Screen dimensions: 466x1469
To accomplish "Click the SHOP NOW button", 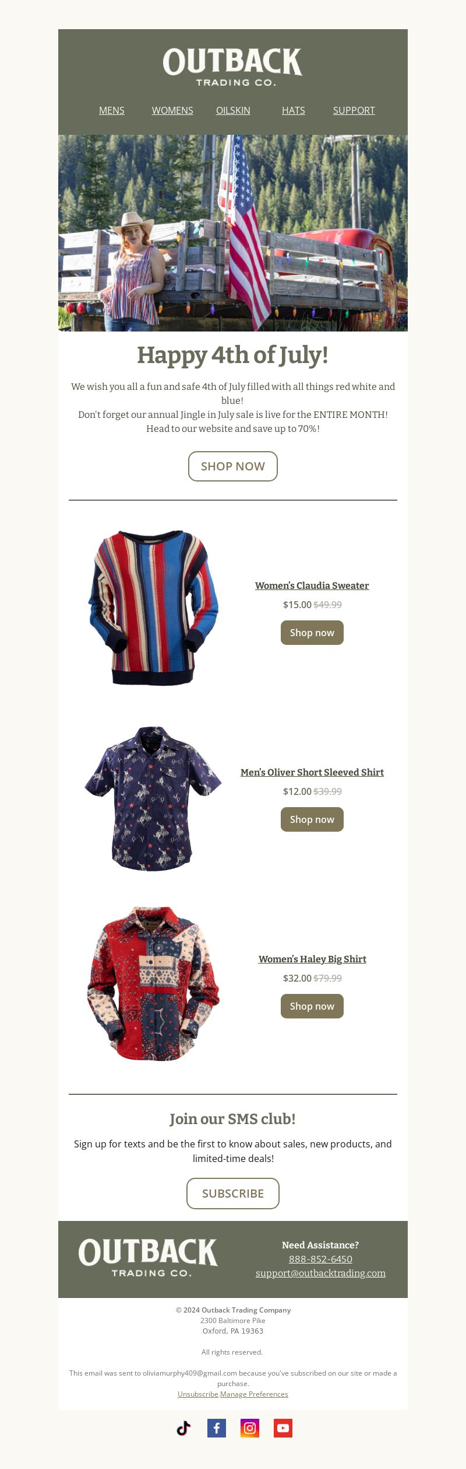I will click(233, 466).
